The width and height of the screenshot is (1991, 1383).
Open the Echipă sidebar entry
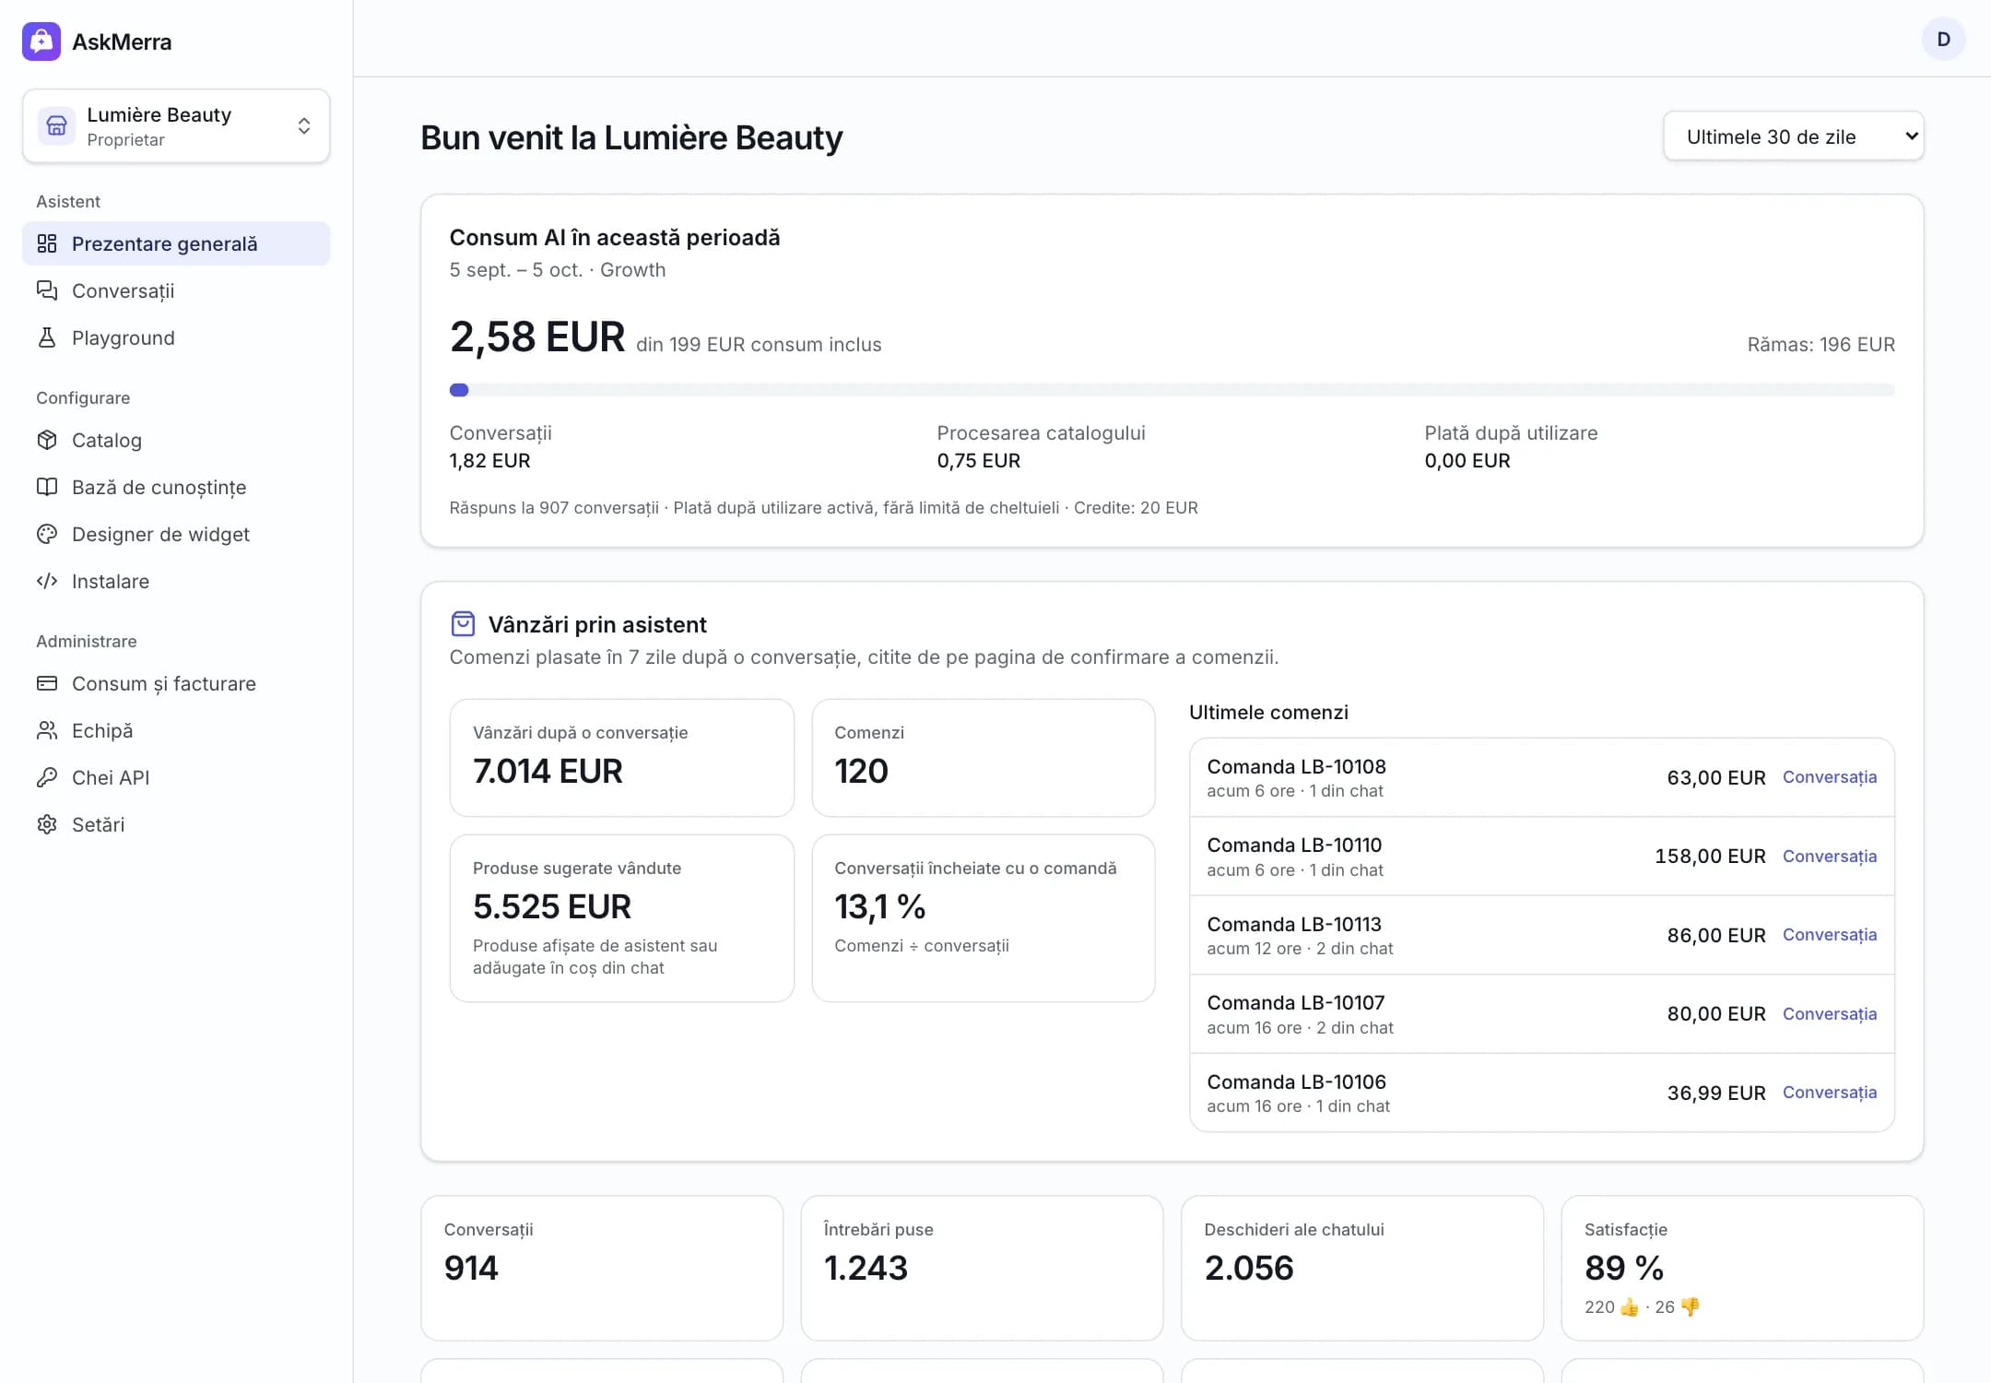pos(176,730)
